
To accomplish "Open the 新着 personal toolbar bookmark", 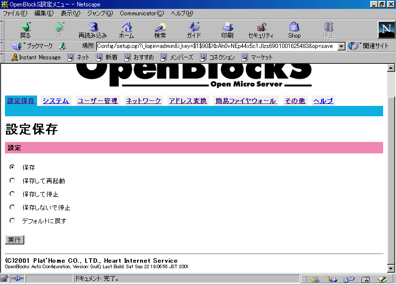I will click(107, 57).
